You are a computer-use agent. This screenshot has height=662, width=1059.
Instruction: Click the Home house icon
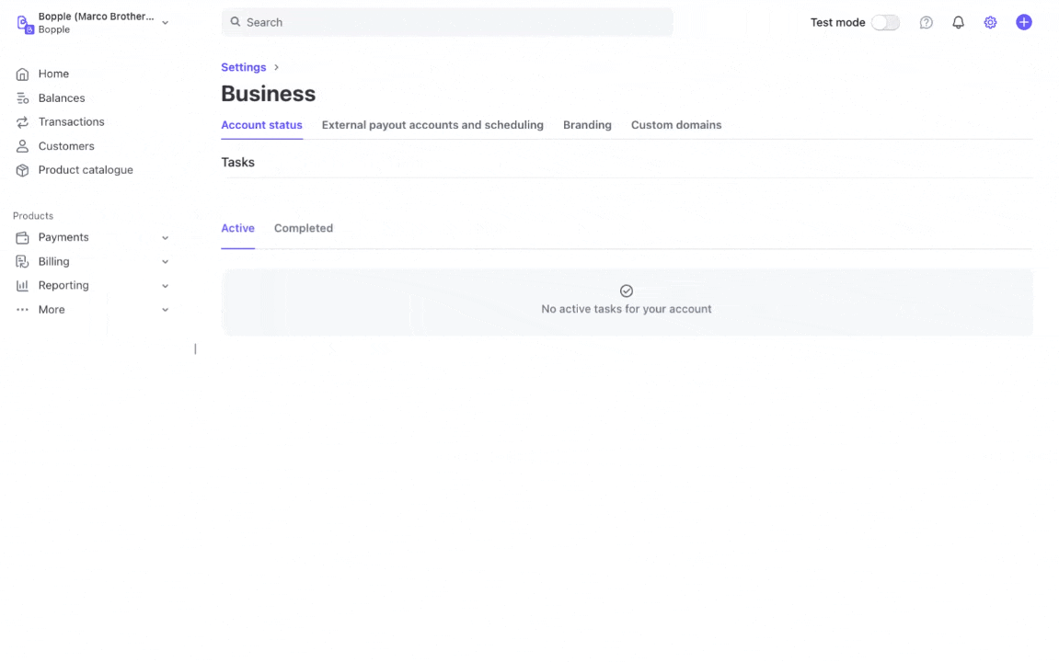22,74
